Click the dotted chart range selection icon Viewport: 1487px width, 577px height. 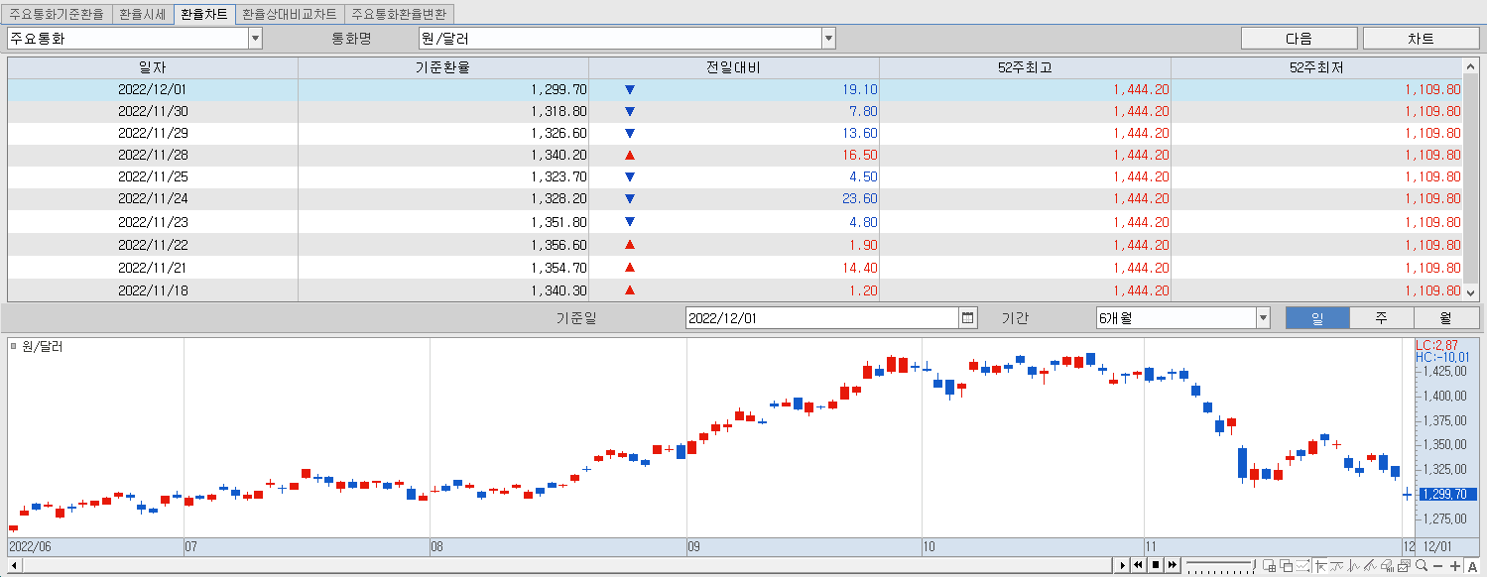[x=1302, y=566]
